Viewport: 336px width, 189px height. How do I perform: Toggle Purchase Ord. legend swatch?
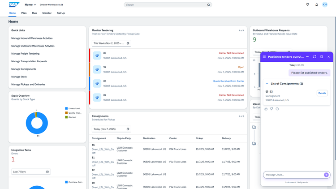(x=66, y=182)
